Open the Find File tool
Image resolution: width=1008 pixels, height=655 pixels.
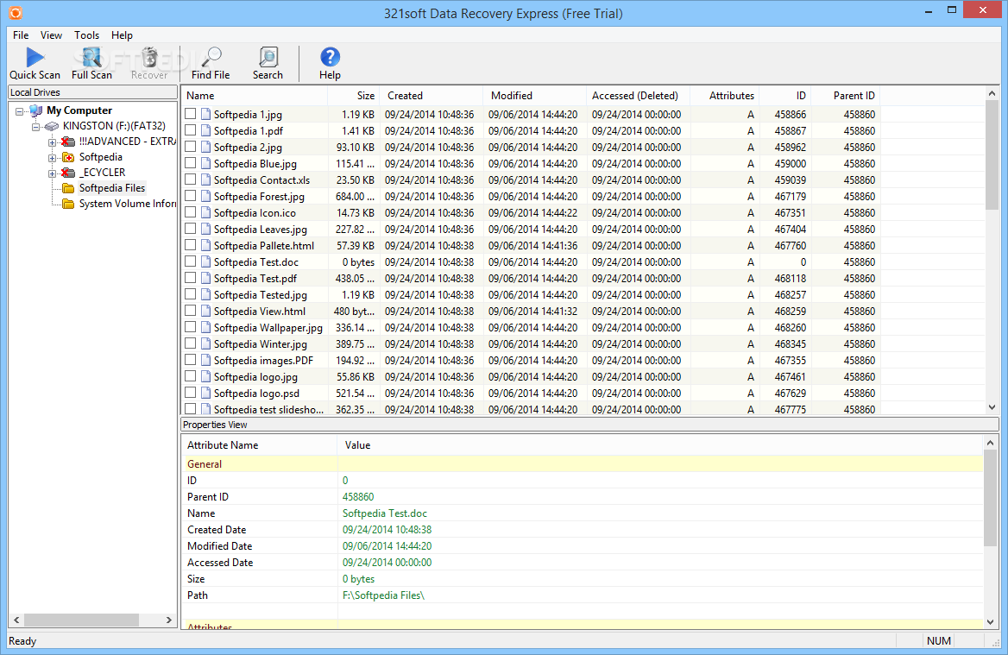(x=211, y=64)
